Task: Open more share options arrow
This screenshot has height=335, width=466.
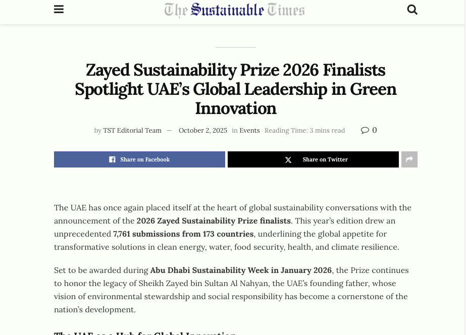Action: 409,159
